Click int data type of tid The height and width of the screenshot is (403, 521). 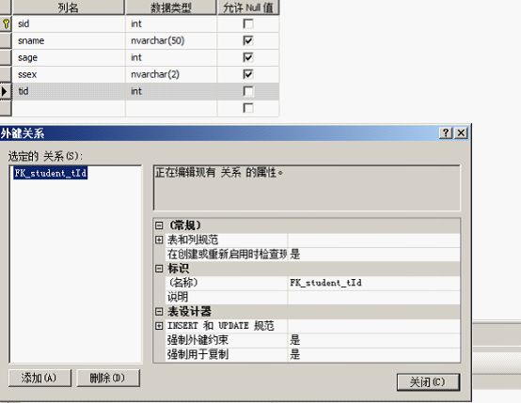tap(171, 91)
